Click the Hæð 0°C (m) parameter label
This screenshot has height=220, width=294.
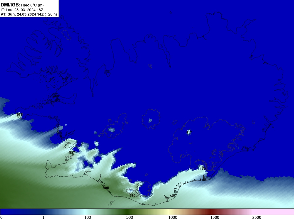pos(32,5)
